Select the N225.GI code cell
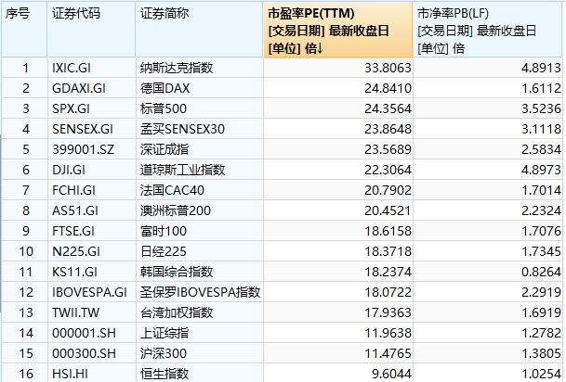The height and width of the screenshot is (382, 566). click(x=91, y=251)
